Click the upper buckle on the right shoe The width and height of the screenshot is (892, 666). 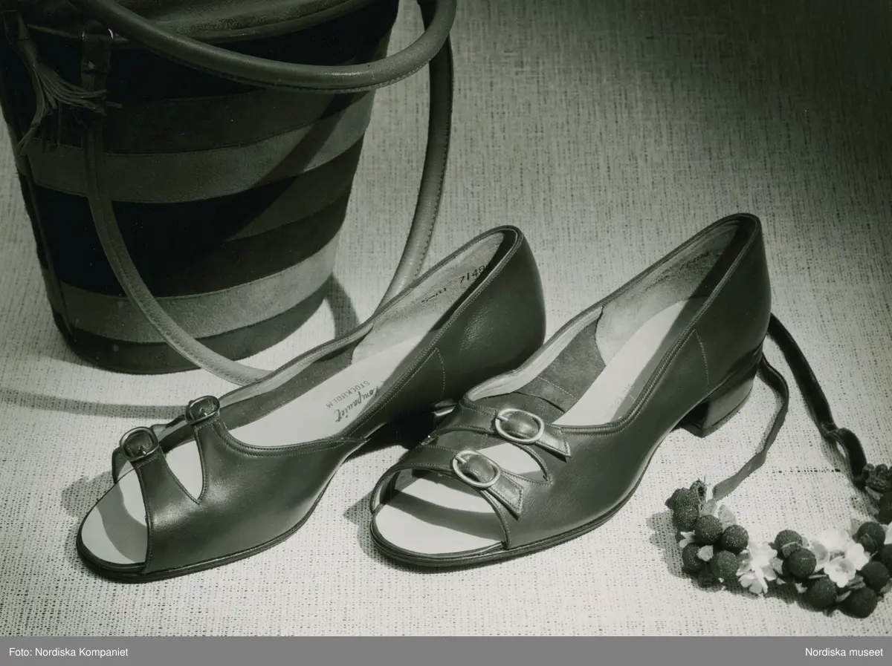(x=513, y=426)
